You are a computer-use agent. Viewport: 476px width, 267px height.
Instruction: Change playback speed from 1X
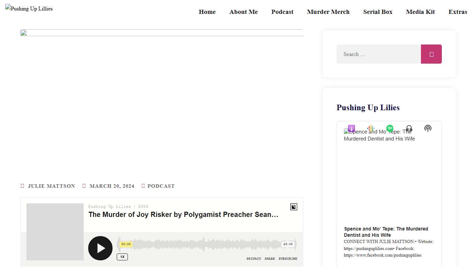122,257
